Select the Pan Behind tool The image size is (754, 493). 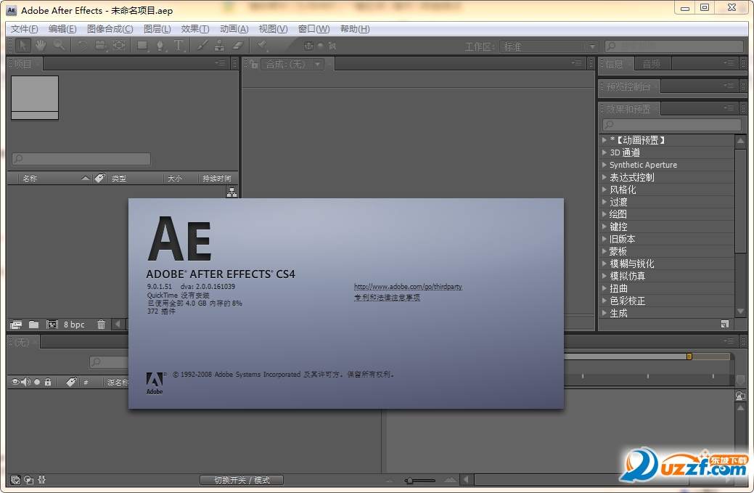coord(119,46)
